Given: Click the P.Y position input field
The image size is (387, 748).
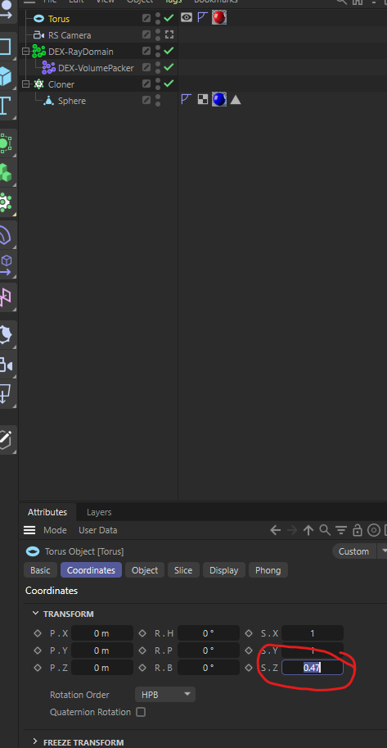Looking at the screenshot, I should tap(102, 651).
